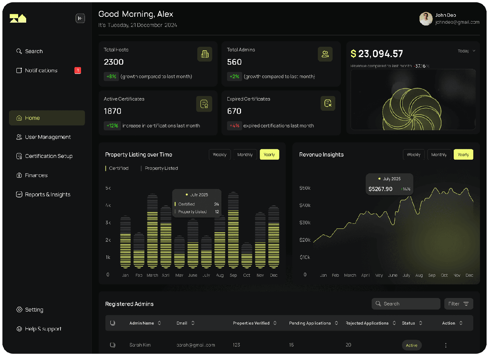Switch Property Listing chart to Monthly
This screenshot has width=489, height=356.
(x=245, y=155)
